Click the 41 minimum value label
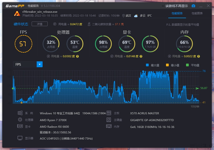Viewport: 214px width, 150px height. coord(204,102)
